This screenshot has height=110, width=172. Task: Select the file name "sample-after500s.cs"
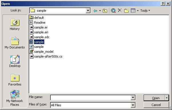click(x=48, y=56)
